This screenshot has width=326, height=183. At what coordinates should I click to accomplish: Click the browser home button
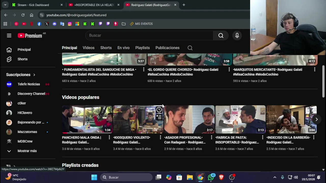pyautogui.click(x=32, y=15)
